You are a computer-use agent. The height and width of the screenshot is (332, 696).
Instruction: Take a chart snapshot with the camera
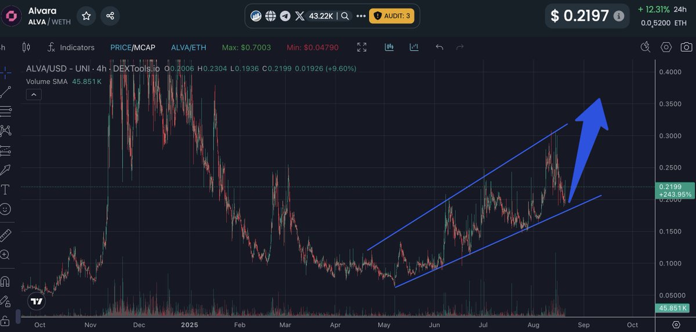click(686, 48)
